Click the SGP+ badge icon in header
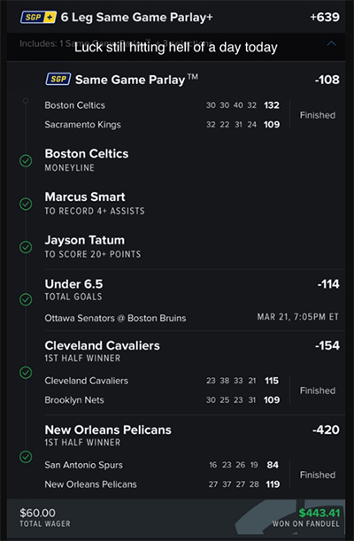Image resolution: width=354 pixels, height=541 pixels. coord(38,17)
